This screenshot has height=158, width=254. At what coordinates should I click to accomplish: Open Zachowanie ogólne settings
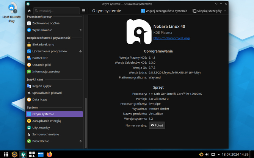(x=55, y=23)
